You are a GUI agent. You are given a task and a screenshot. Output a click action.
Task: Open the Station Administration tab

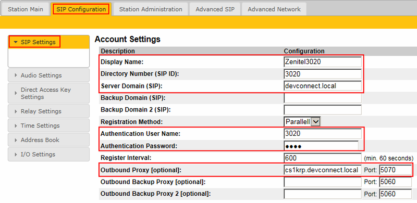coord(151,9)
